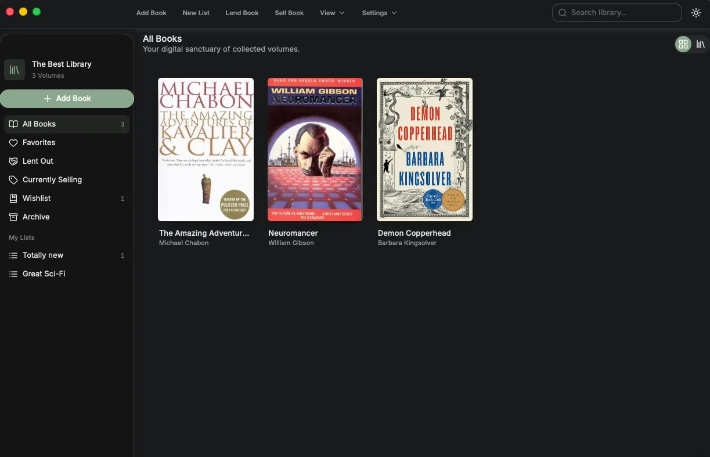Click The Best Library name in sidebar

coord(62,64)
